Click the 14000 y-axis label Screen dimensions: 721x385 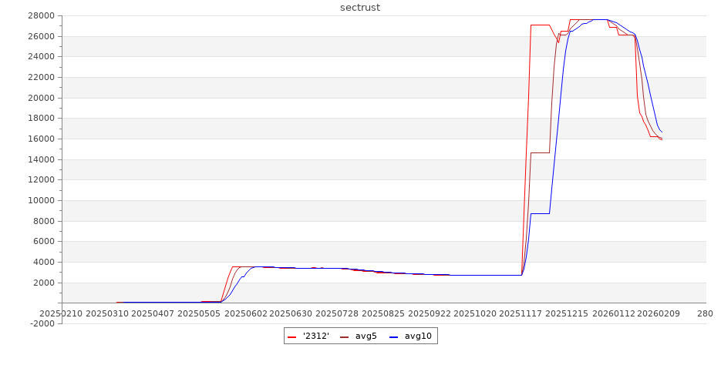coord(40,159)
